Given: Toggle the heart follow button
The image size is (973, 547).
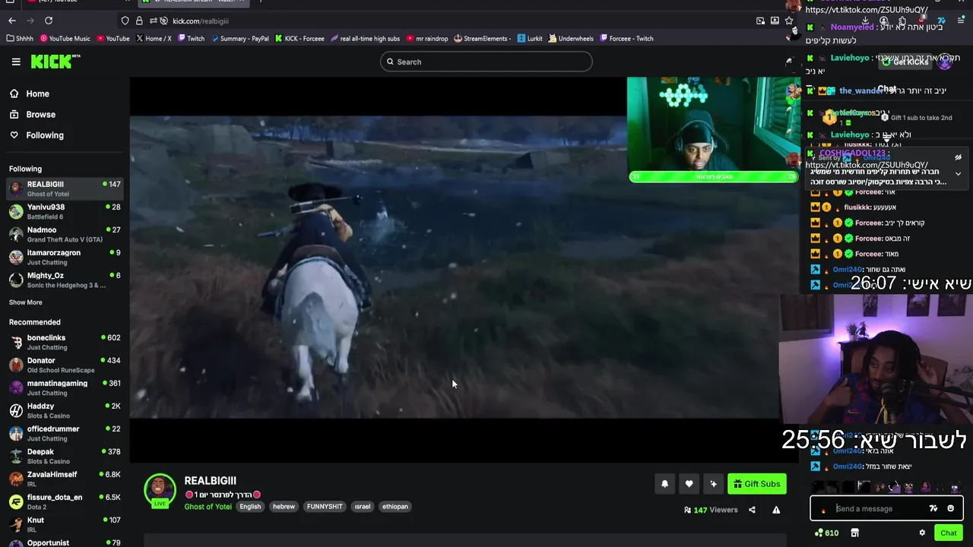Looking at the screenshot, I should (x=689, y=484).
